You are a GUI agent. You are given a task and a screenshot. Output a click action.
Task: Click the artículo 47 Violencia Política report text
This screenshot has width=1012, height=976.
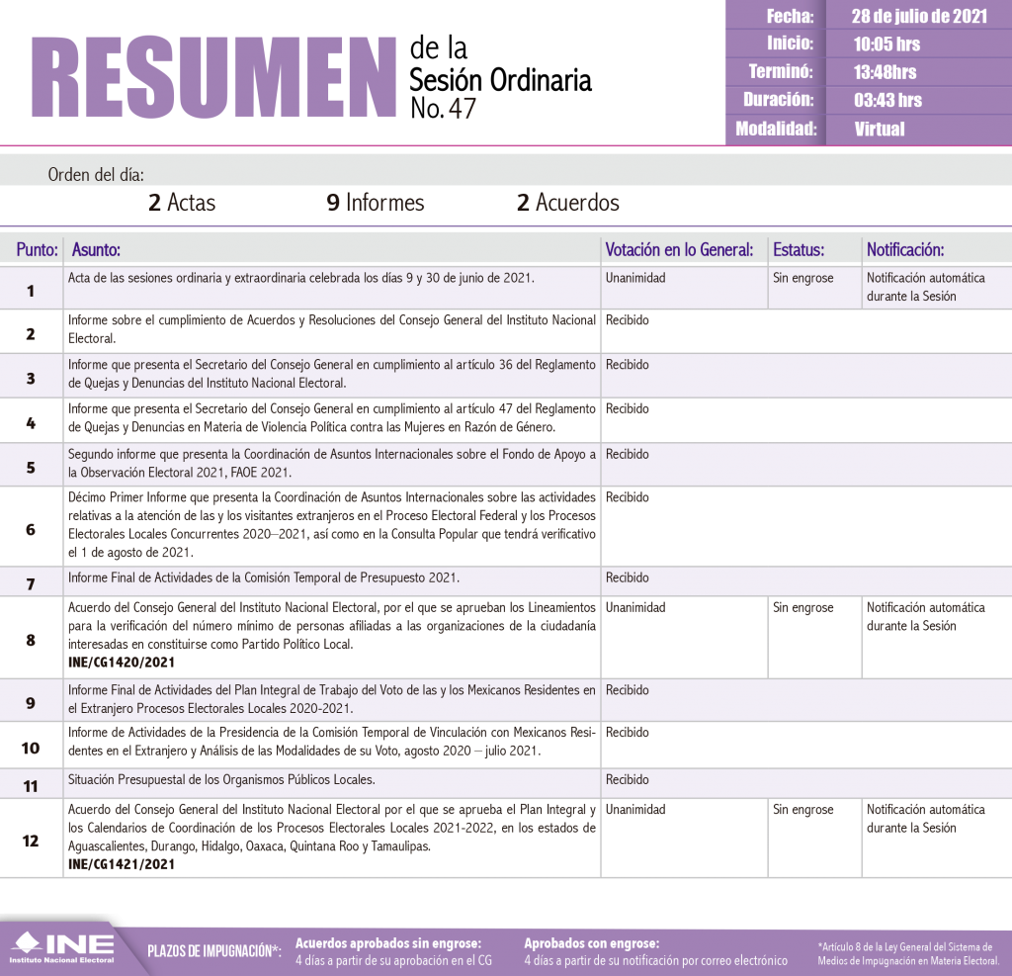point(332,418)
